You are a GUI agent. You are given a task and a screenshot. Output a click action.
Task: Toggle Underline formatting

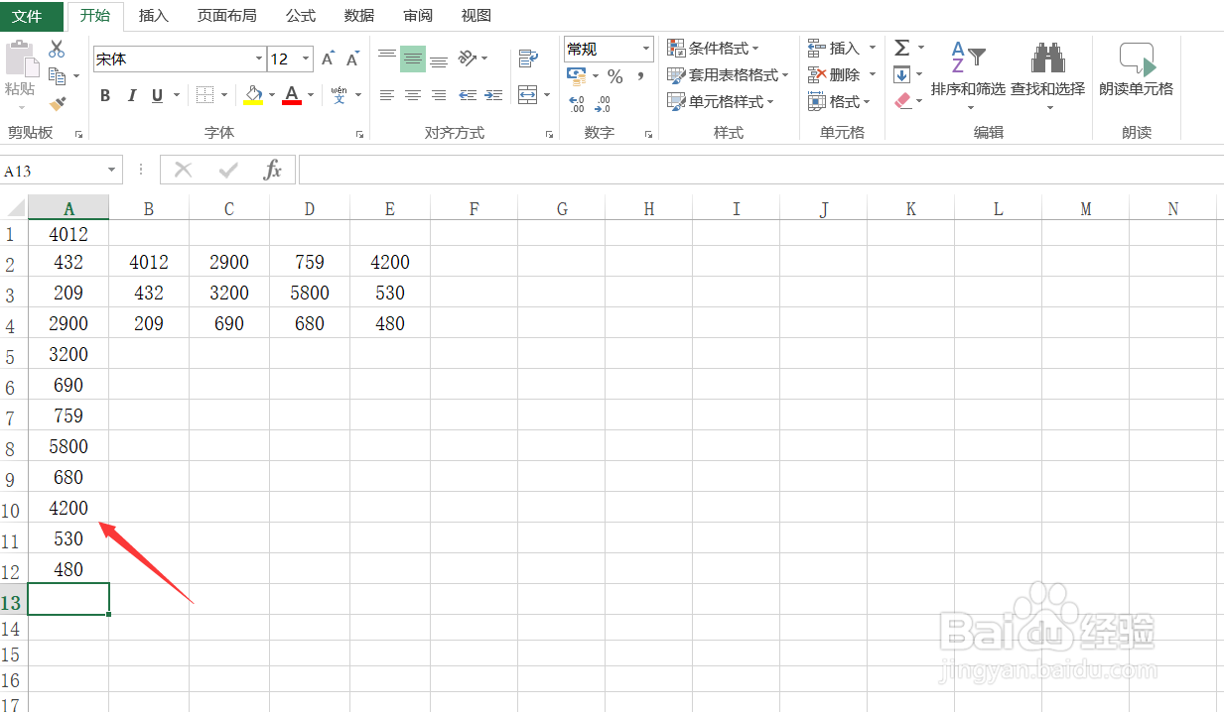157,96
